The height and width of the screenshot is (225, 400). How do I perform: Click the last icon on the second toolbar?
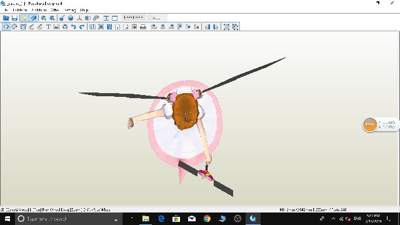tap(235, 26)
